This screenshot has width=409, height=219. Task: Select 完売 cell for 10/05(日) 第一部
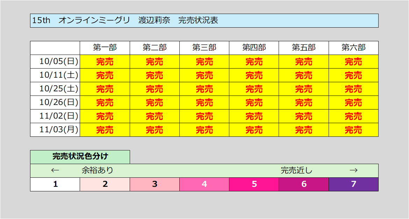pos(105,62)
